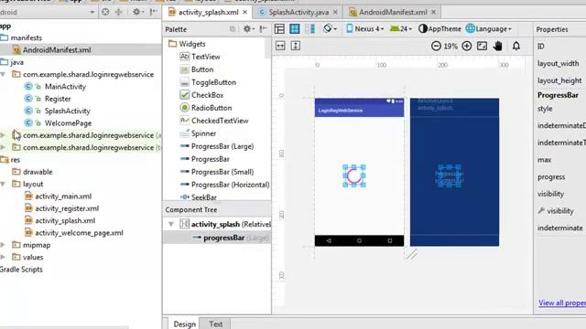Show the blueprint view icon
This screenshot has height=329, width=586.
(295, 28)
